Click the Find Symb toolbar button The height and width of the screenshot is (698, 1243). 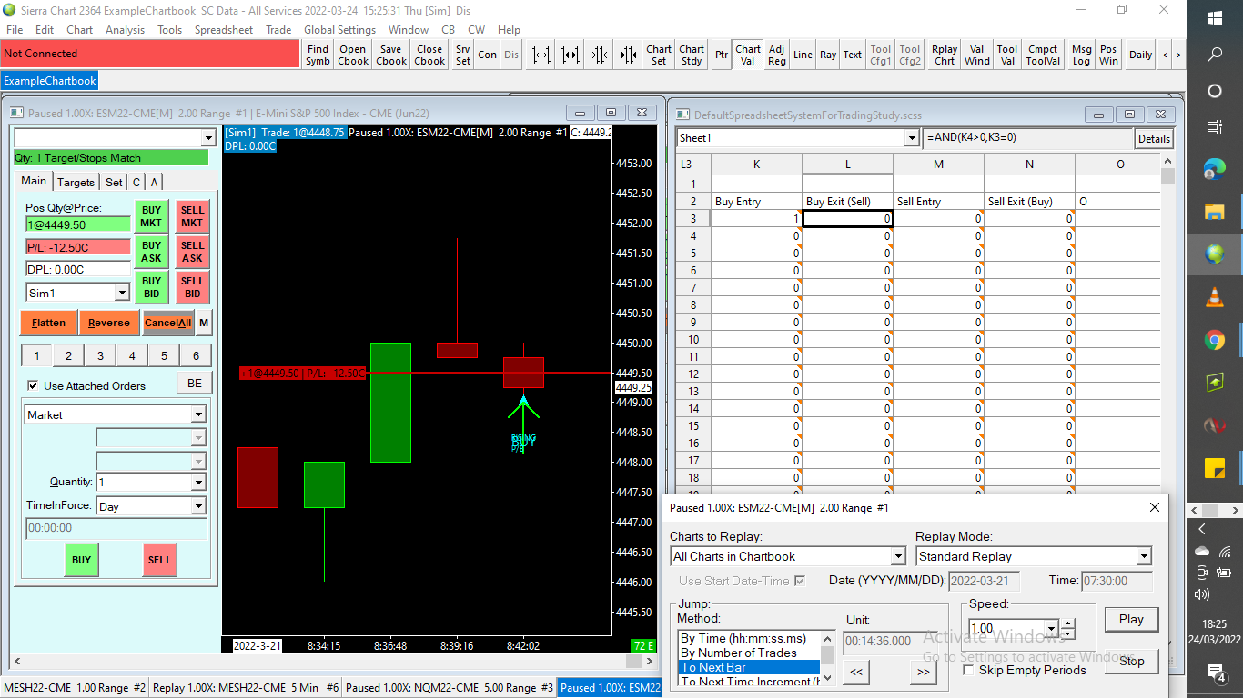[318, 55]
